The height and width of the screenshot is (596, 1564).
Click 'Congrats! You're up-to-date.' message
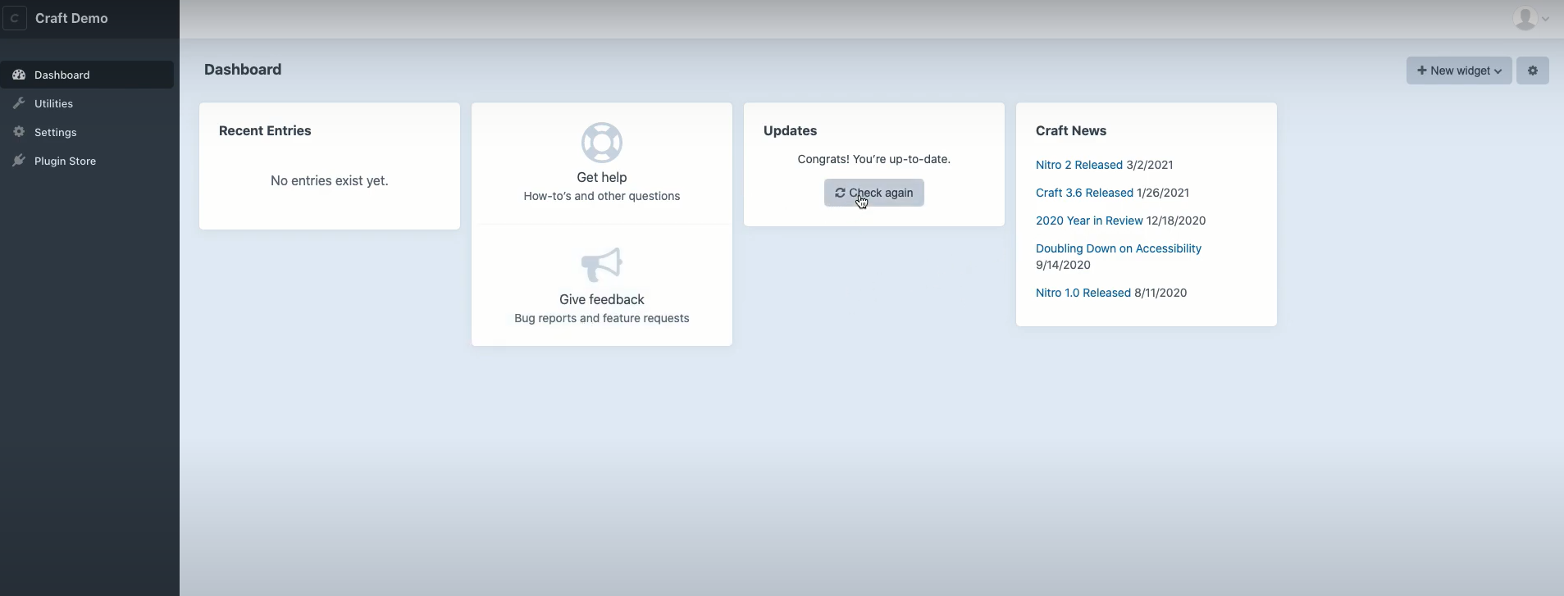click(x=874, y=159)
